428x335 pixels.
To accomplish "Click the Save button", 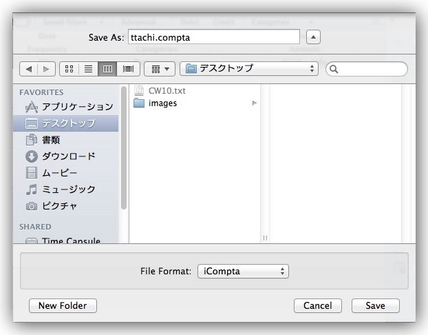I will (375, 305).
